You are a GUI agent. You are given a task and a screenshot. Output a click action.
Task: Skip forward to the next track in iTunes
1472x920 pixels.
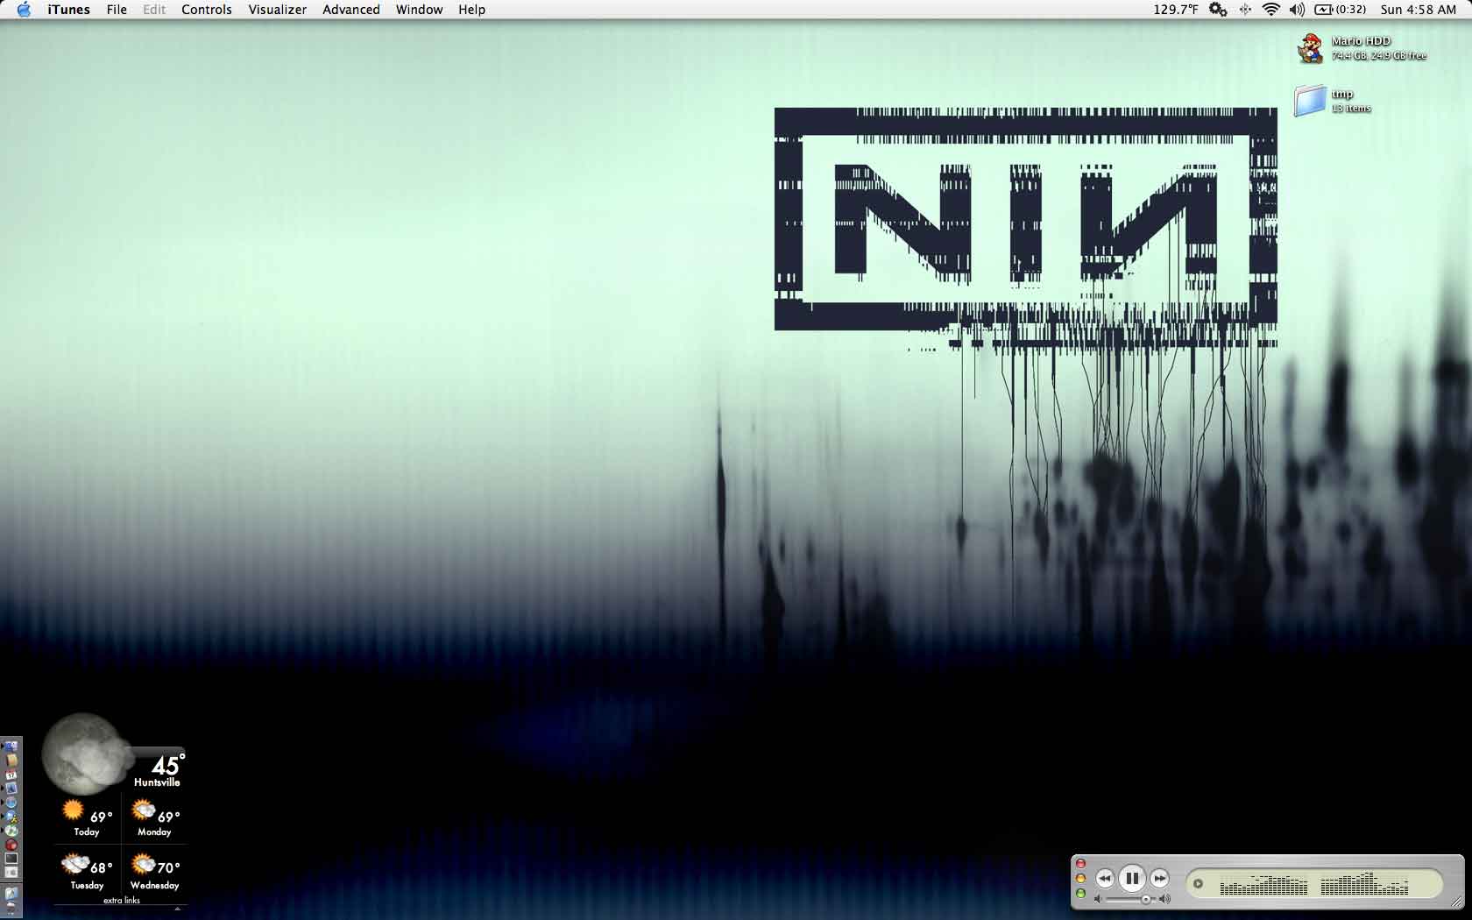pyautogui.click(x=1159, y=878)
